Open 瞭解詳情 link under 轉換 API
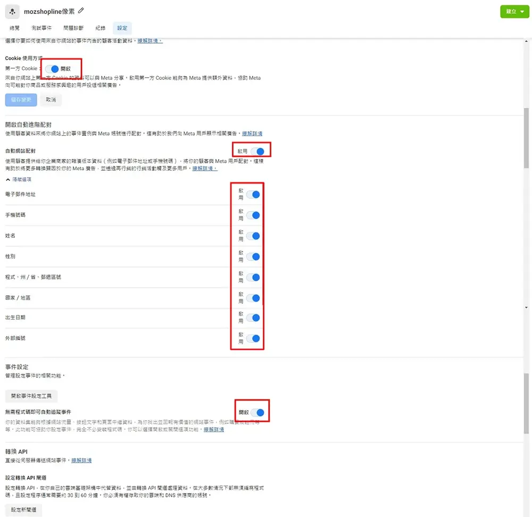The width and height of the screenshot is (532, 517). coord(81,460)
